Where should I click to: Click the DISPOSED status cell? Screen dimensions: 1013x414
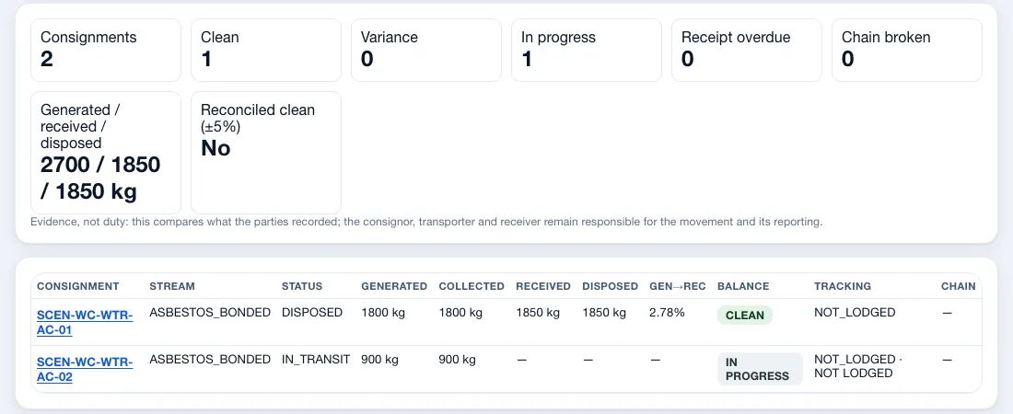click(x=312, y=313)
